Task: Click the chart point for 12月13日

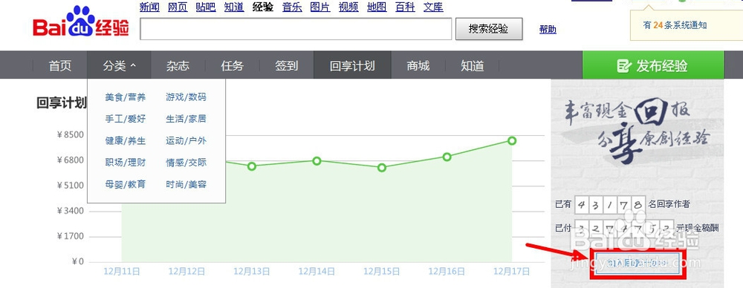Action: click(x=252, y=166)
